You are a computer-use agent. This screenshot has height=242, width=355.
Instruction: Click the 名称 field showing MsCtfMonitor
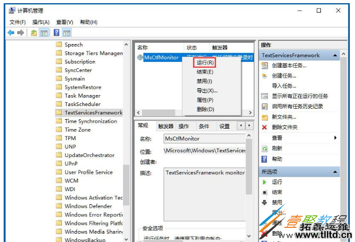coord(205,139)
